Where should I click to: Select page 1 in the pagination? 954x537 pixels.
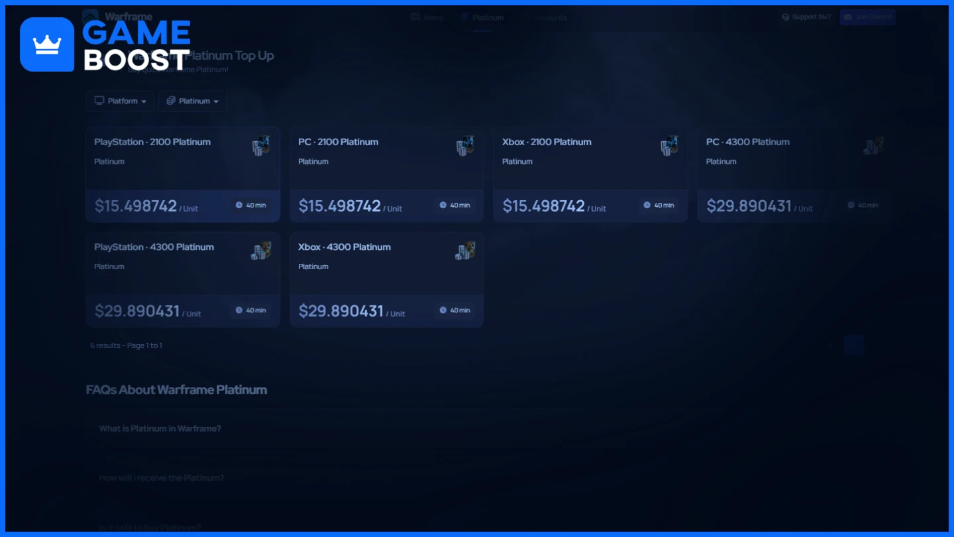854,345
